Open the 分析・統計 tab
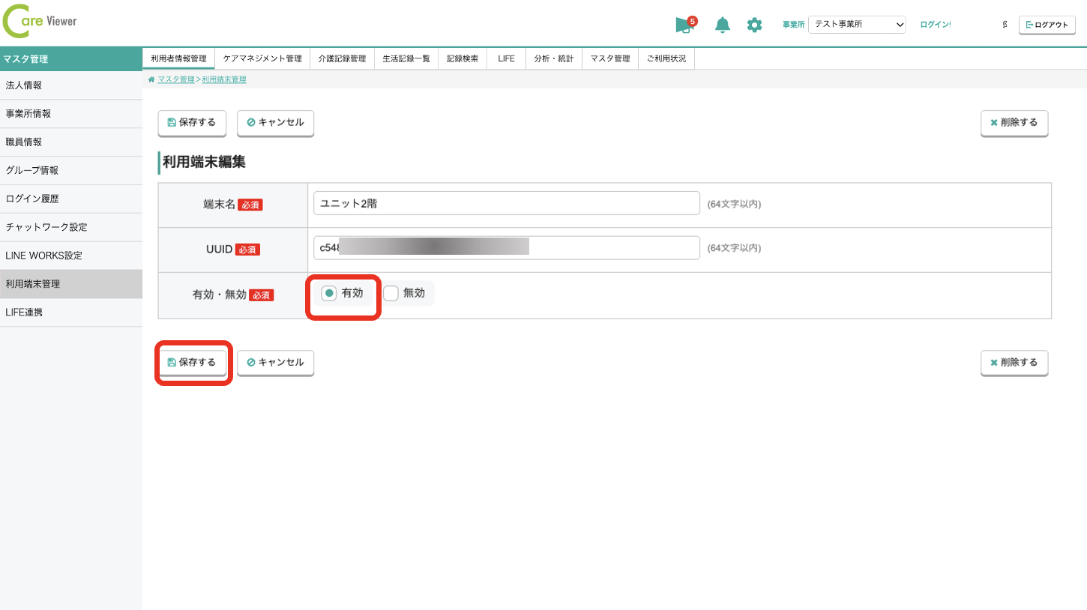 tap(553, 58)
